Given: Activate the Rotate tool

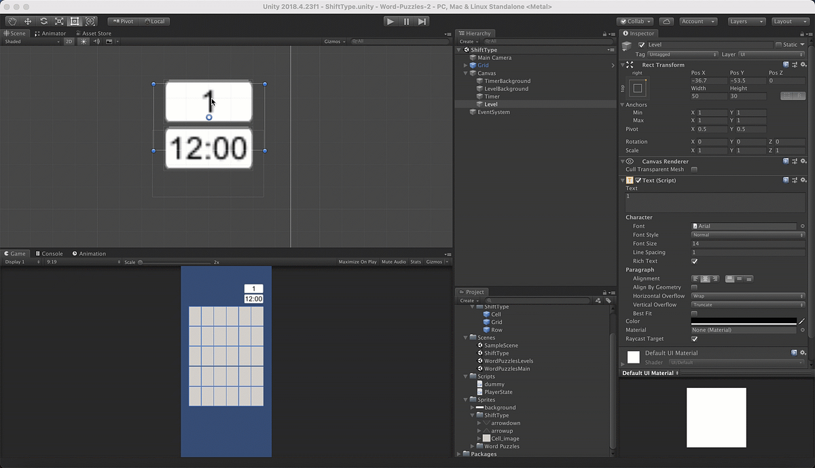Looking at the screenshot, I should coord(43,21).
